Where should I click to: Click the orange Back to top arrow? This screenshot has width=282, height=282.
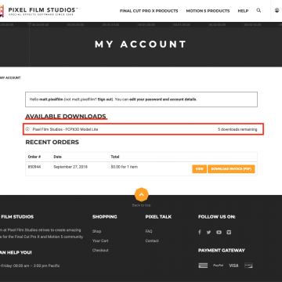click(142, 194)
